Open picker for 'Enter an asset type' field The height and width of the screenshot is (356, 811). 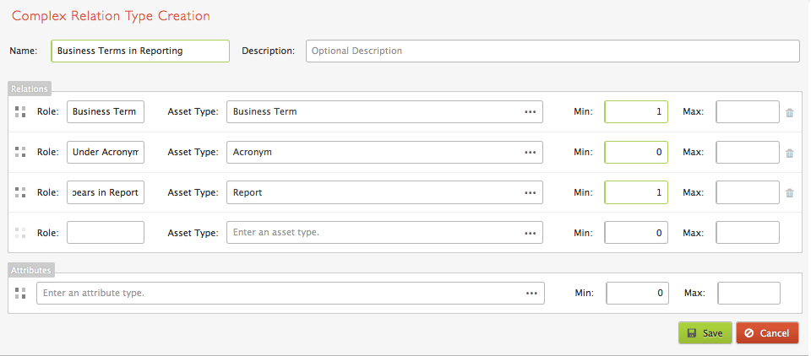click(531, 233)
